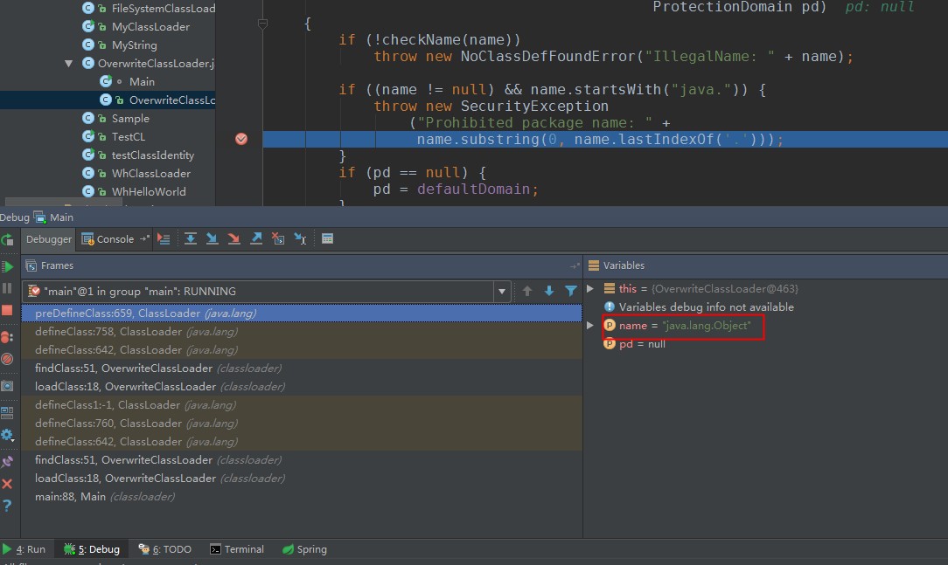The width and height of the screenshot is (948, 565).
Task: Select frame main:88, Main
Action: (302, 497)
